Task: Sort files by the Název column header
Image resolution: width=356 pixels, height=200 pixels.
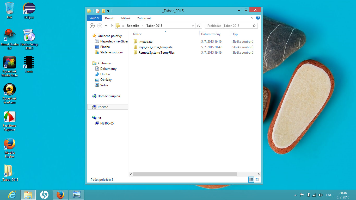Action: click(x=137, y=34)
